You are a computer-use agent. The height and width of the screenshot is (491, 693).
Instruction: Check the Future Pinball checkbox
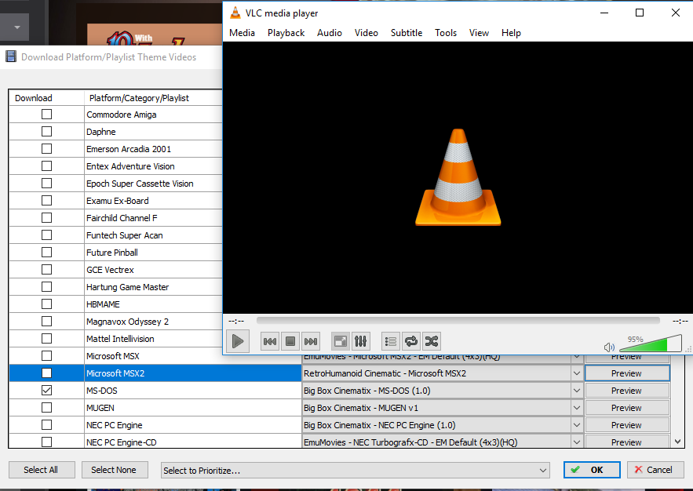click(x=46, y=252)
